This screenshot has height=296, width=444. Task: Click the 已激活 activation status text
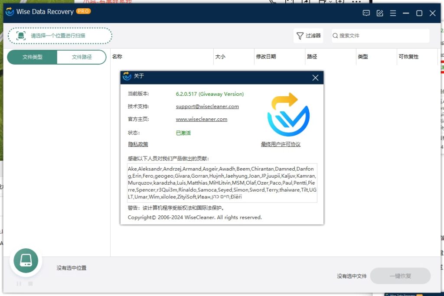183,133
